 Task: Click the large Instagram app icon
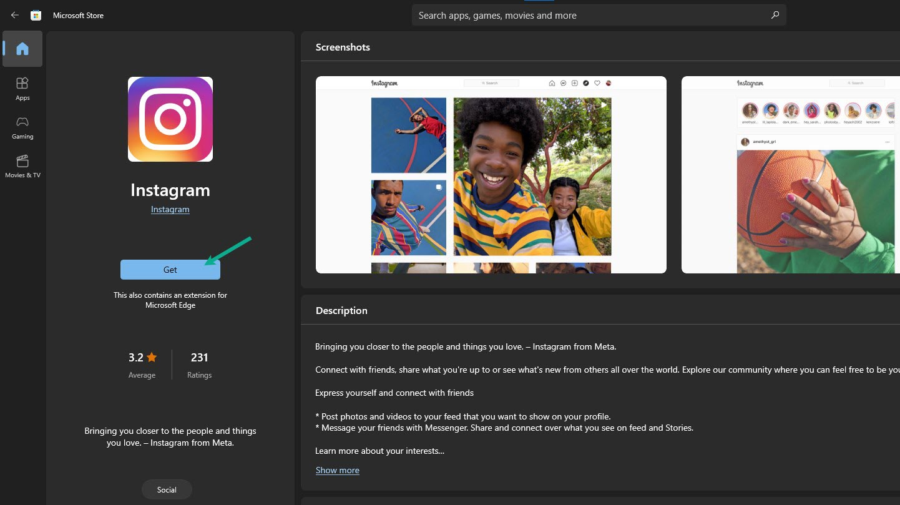click(170, 119)
